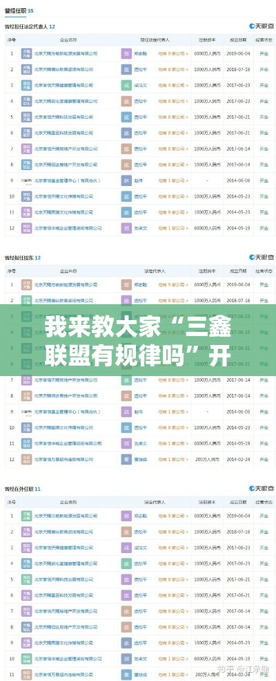Viewport: 276px width, 681px height.
Task: Open company logo in row 12 of 曾经担任股东 table
Action: click(x=26, y=459)
